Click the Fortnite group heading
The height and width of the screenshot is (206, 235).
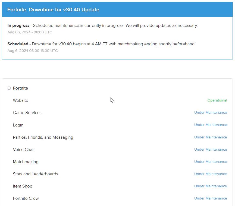pyautogui.click(x=20, y=88)
